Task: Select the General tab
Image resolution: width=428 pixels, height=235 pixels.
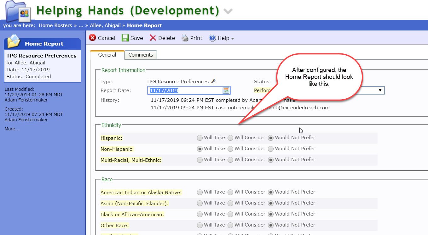Action: click(107, 55)
